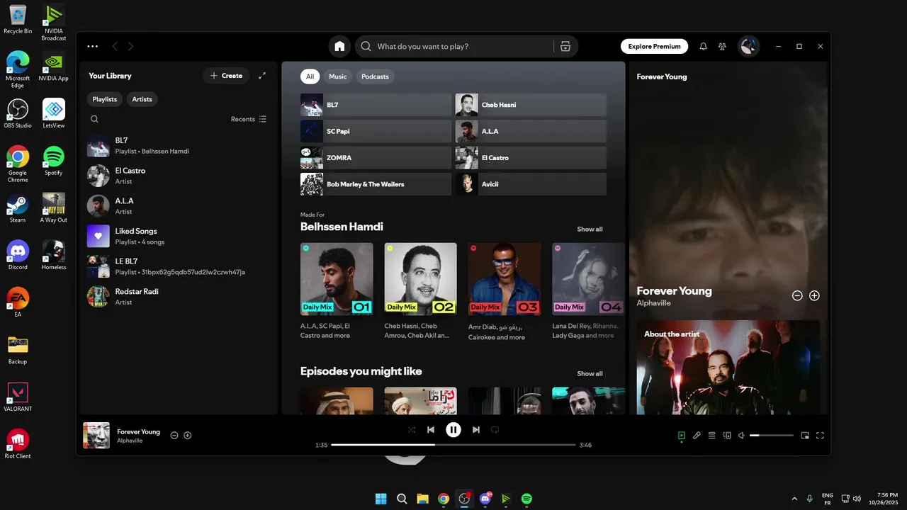Image resolution: width=907 pixels, height=510 pixels.
Task: Open the Cheb Hasni shortcut tile
Action: (531, 105)
